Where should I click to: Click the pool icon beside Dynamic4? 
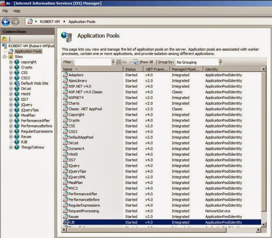coord(65,148)
